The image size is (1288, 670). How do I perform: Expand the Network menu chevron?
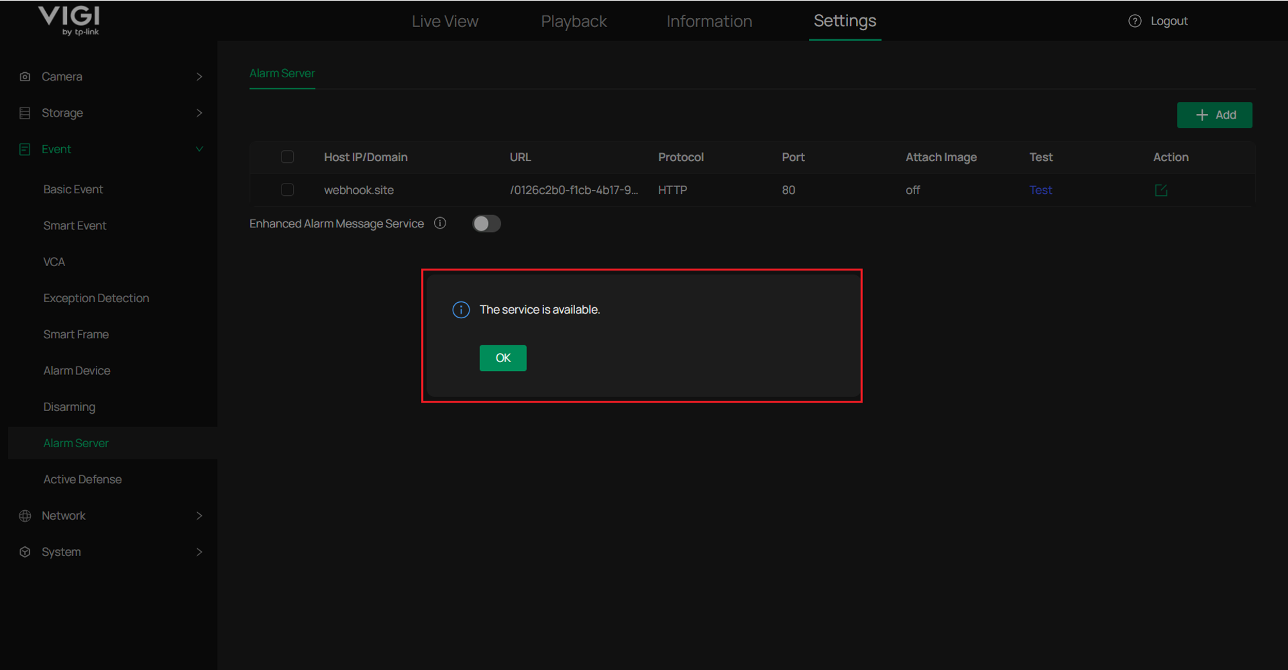(x=199, y=515)
